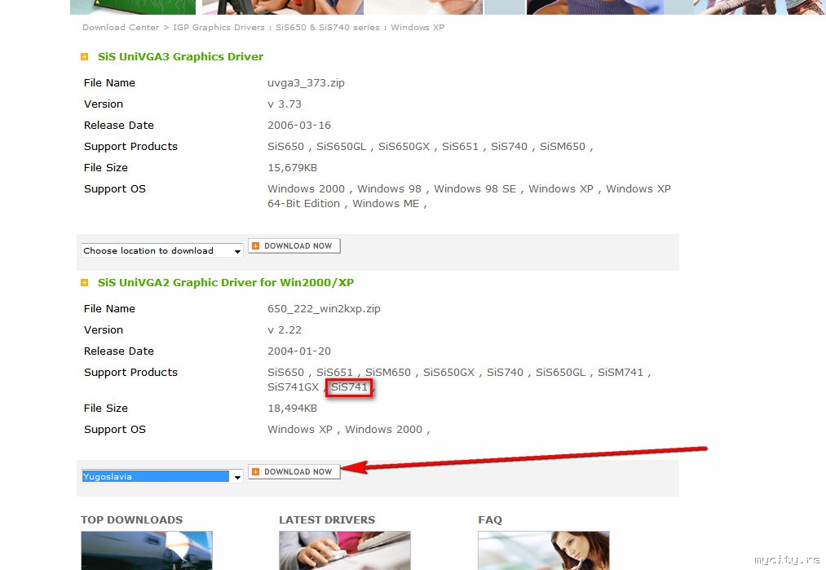
Task: Open the TOP DOWNLOADS thumbnail image
Action: coord(147,550)
